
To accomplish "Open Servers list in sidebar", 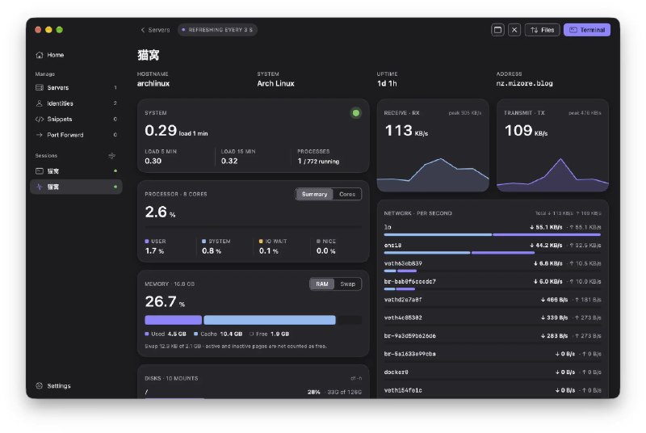I will (76, 87).
